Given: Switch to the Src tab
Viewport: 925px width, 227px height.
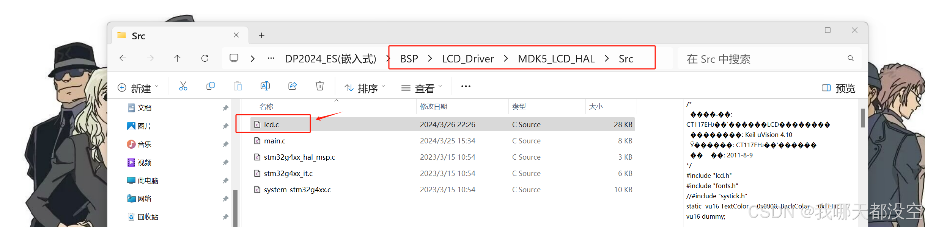Looking at the screenshot, I should tap(181, 36).
